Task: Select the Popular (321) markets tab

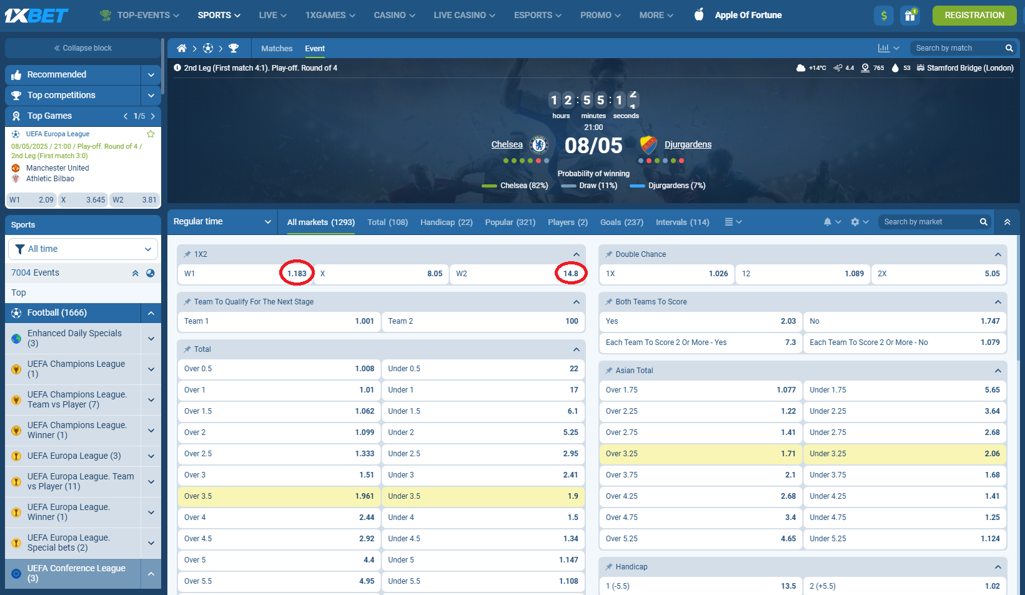Action: (510, 222)
